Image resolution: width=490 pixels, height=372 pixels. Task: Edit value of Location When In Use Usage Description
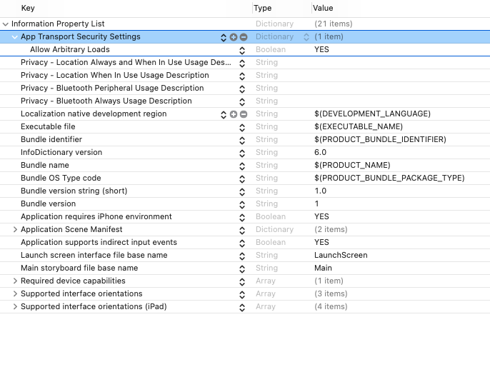[x=401, y=75]
